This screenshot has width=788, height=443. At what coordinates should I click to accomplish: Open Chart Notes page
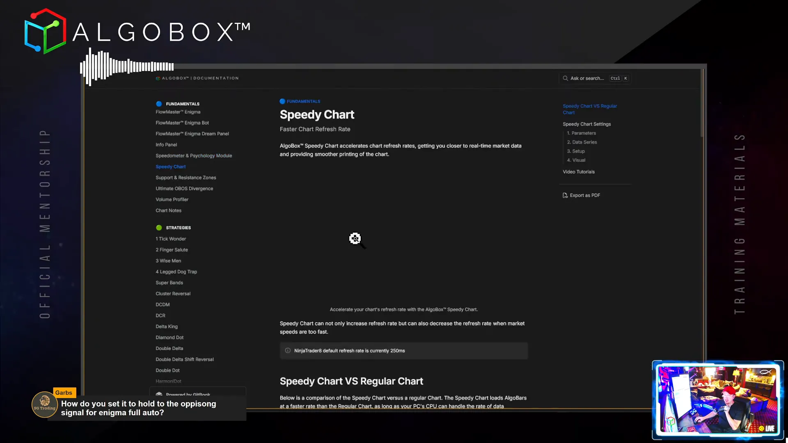coord(168,210)
